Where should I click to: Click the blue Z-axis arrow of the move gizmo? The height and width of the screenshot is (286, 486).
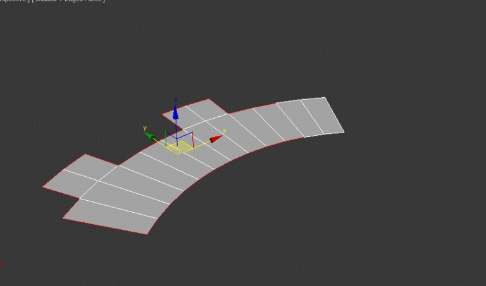point(175,112)
